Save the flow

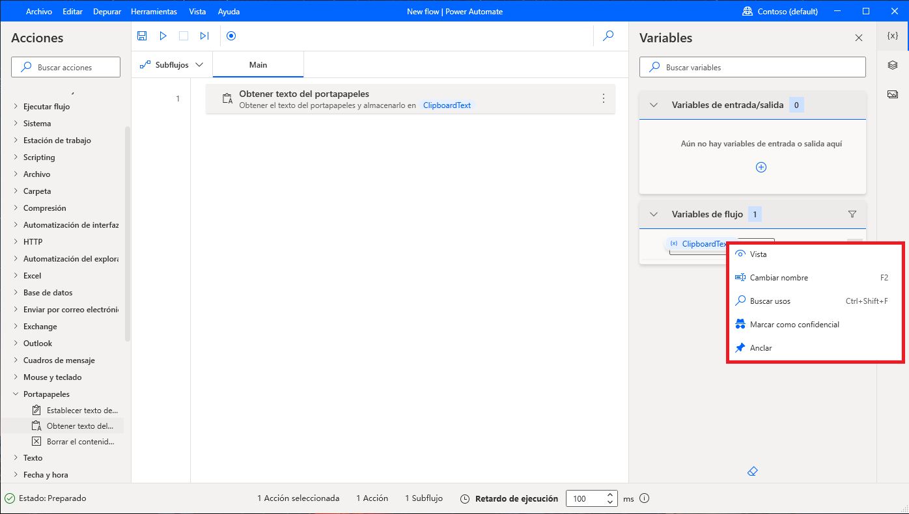coord(142,36)
